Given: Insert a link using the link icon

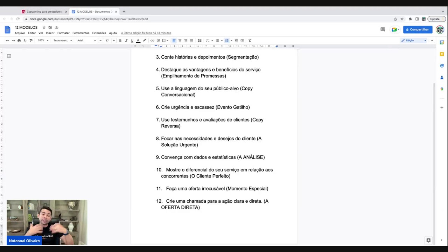Looking at the screenshot, I should click(x=152, y=41).
